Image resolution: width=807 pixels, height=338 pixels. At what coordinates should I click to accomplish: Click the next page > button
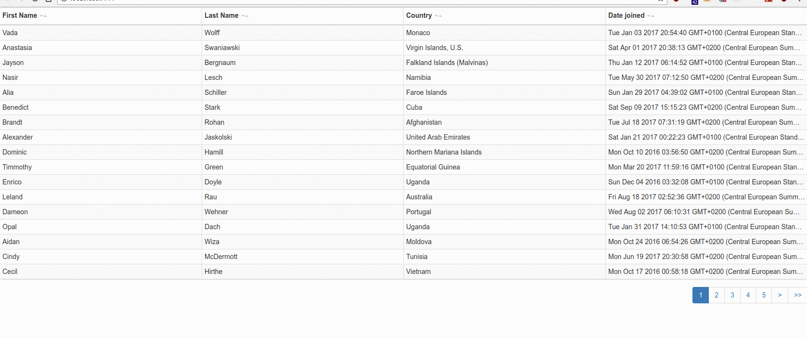pyautogui.click(x=780, y=295)
